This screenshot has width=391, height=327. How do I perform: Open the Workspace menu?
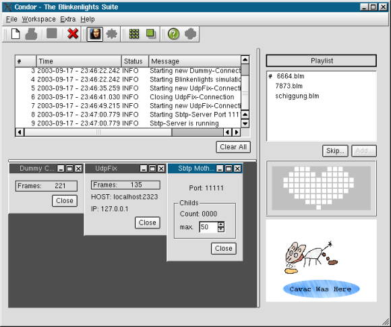click(x=38, y=19)
